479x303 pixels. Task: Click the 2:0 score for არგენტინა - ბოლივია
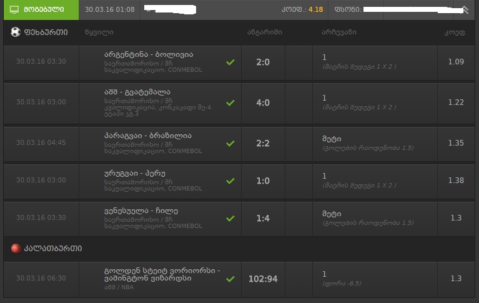pos(263,62)
